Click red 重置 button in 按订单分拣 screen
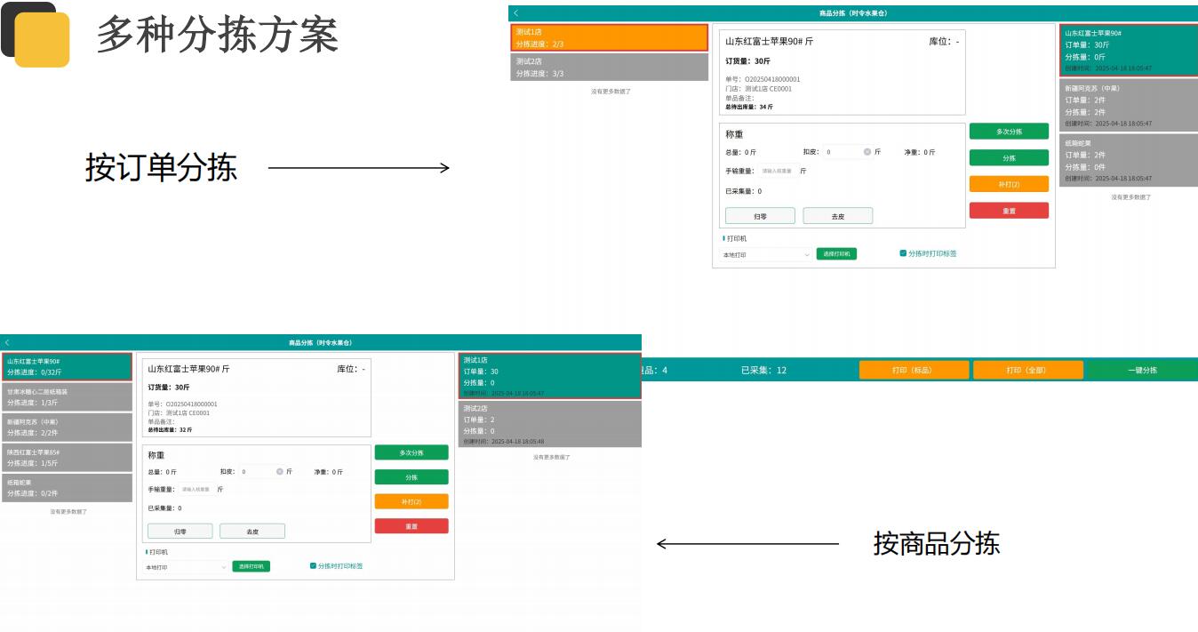 click(1009, 211)
